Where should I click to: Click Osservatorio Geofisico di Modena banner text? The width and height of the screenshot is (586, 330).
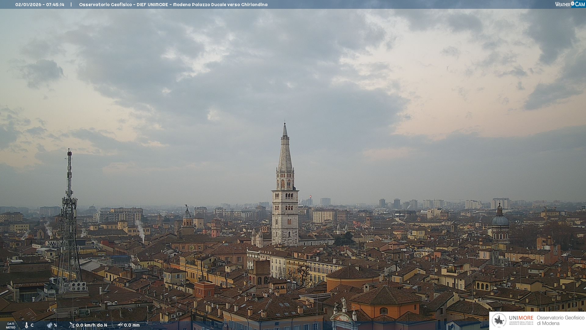560,320
